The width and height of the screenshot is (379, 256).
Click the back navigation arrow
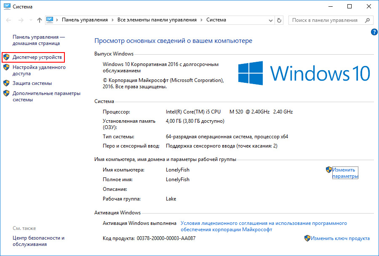click(9, 20)
